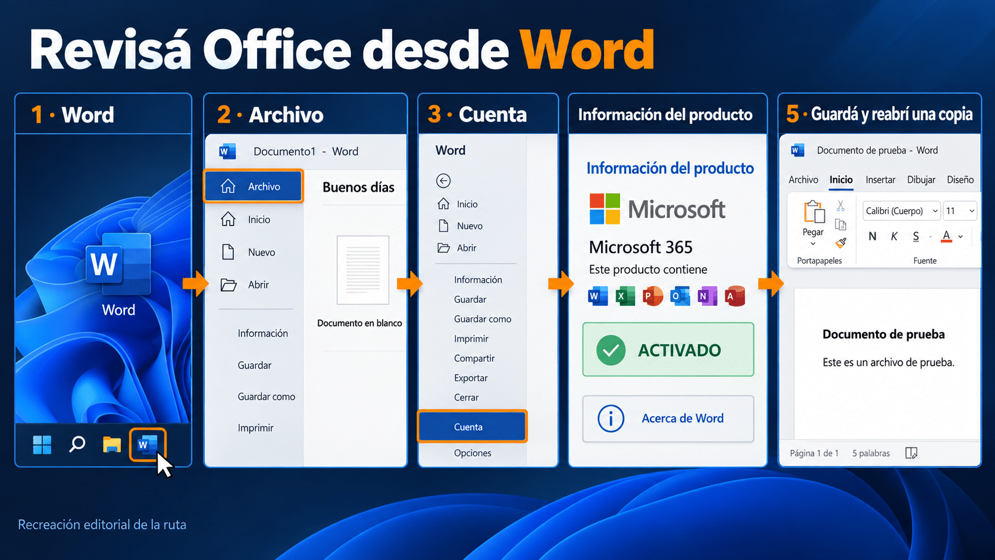
Task: Open Acerca de Word
Action: pos(668,419)
